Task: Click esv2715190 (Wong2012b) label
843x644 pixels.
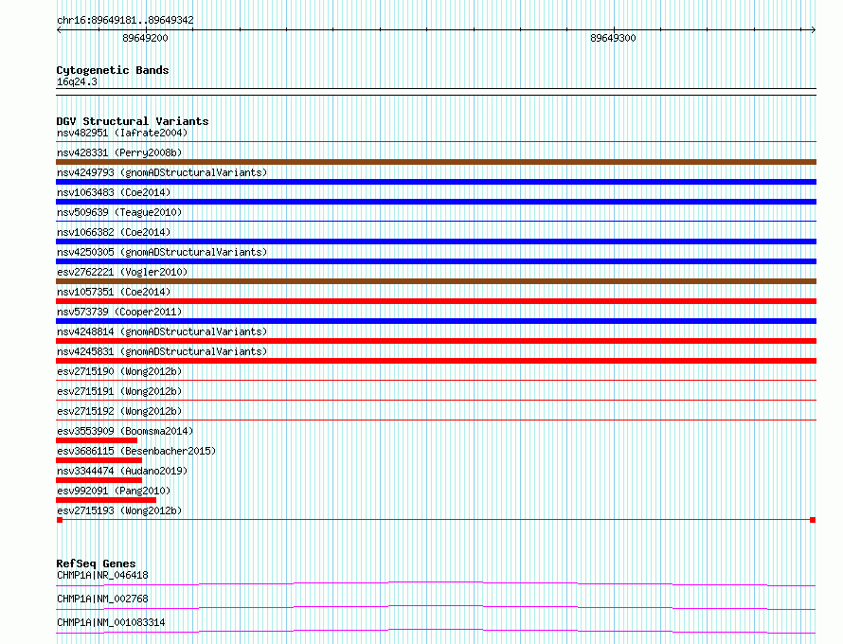Action: tap(119, 371)
